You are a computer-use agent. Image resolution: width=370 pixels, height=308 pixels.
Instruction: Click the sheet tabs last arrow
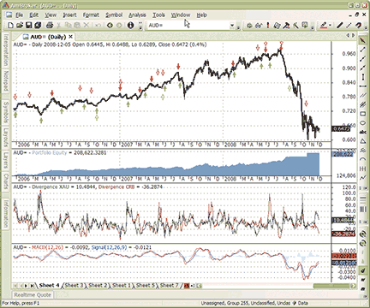pyautogui.click(x=33, y=286)
